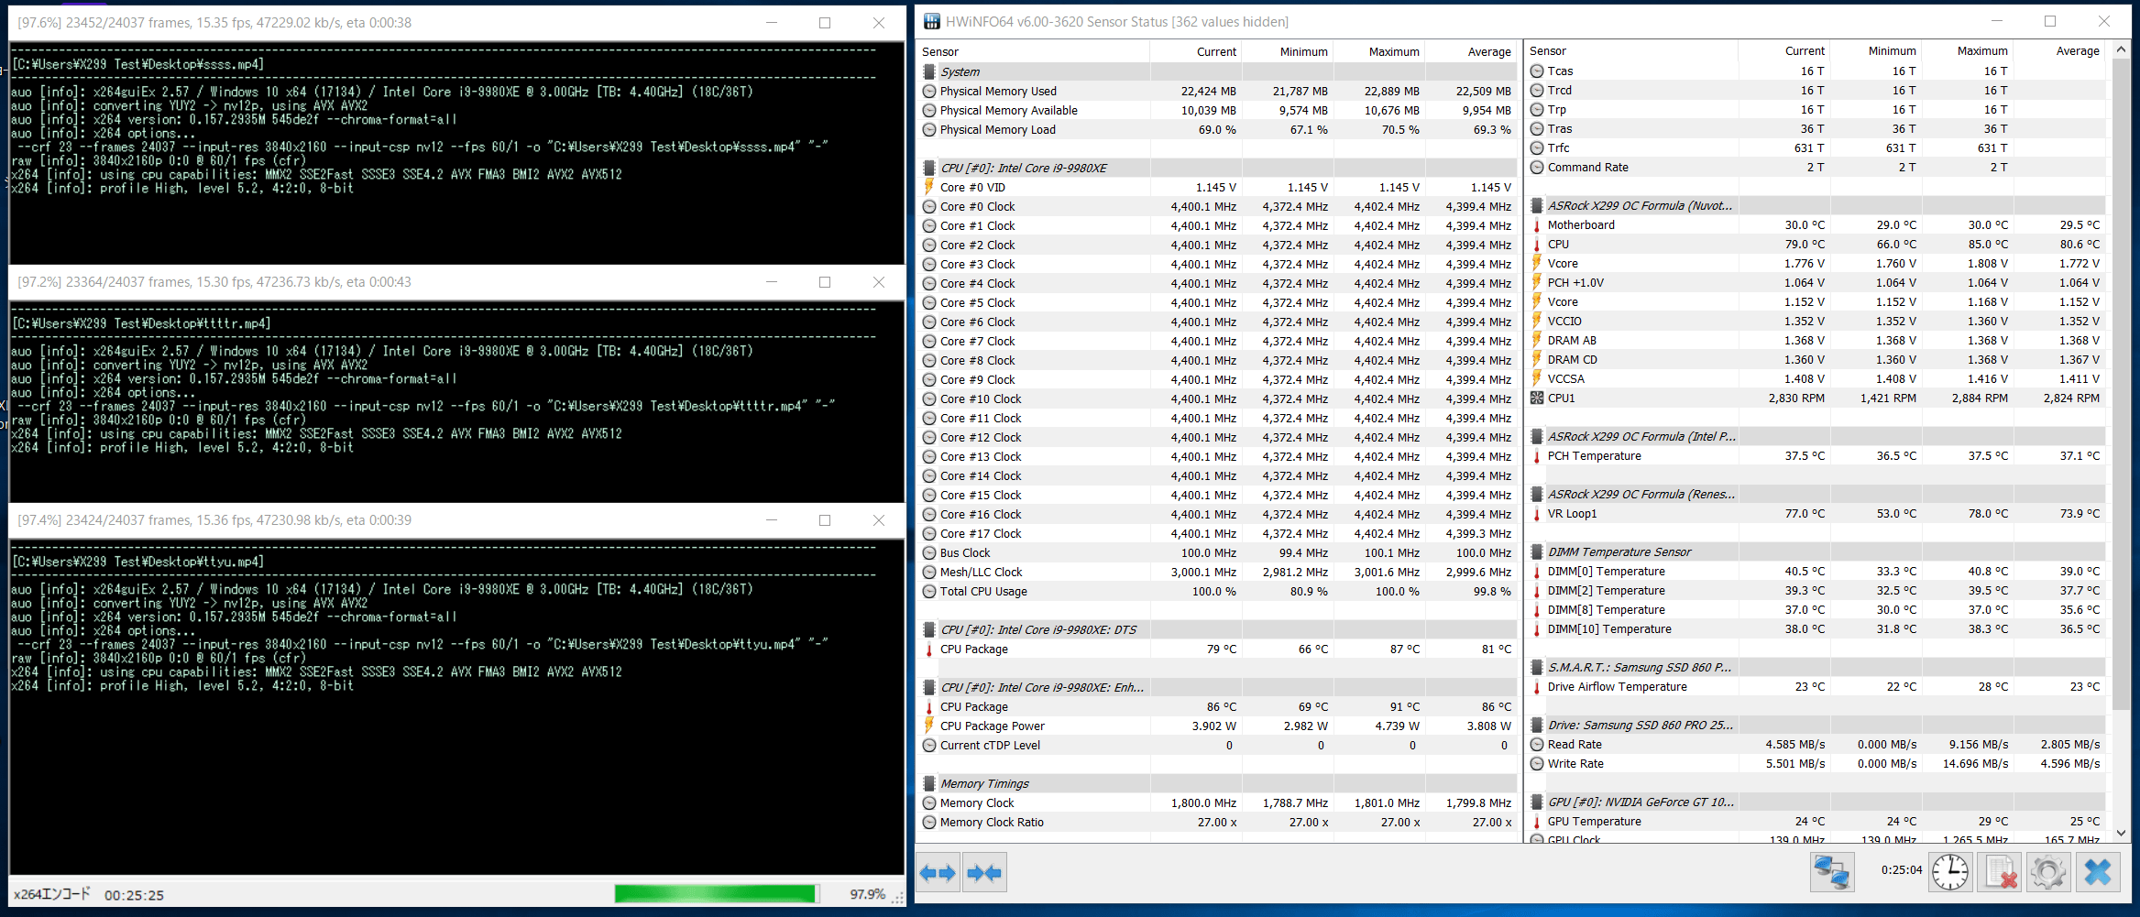Click the lightning icon for CPU Package Power
2140x917 pixels.
coord(929,726)
